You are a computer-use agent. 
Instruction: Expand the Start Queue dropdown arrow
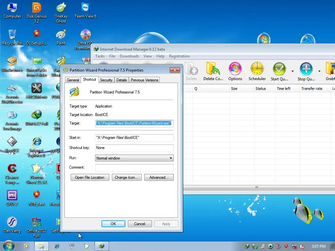pyautogui.click(x=292, y=71)
